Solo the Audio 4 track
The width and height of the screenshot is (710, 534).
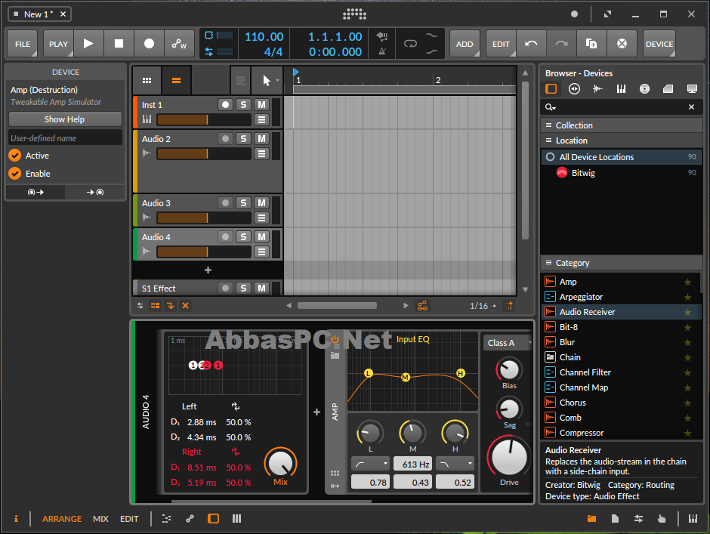244,237
